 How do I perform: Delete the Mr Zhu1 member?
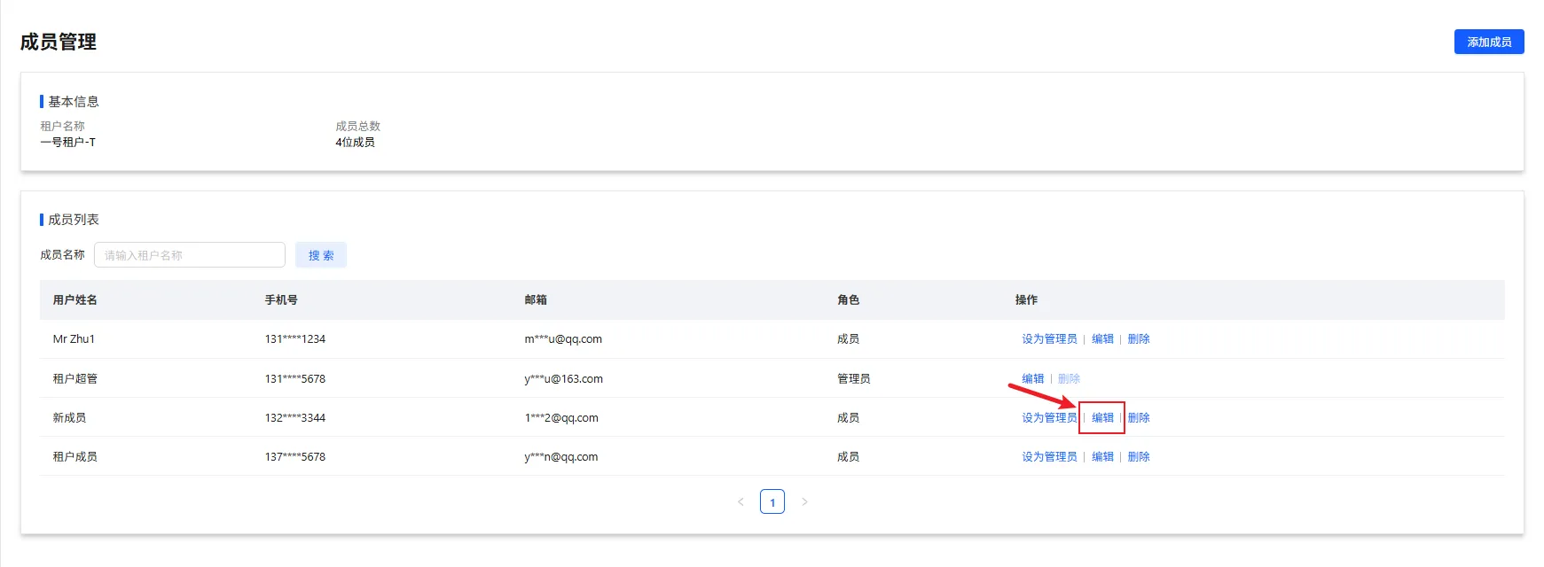(1139, 339)
